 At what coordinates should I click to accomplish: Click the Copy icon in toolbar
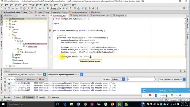point(24,8)
